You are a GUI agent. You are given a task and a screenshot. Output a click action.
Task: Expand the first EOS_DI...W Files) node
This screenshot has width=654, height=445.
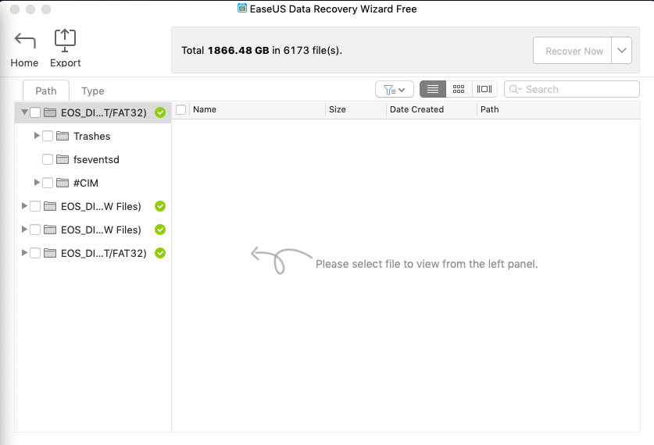click(24, 205)
